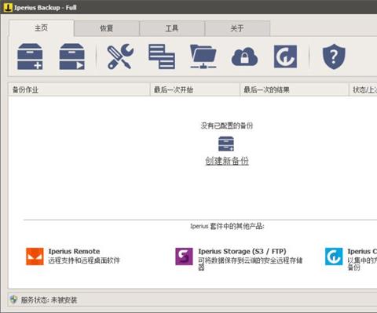This screenshot has width=377, height=313.
Task: Click the service status shield icon
Action: (13, 300)
